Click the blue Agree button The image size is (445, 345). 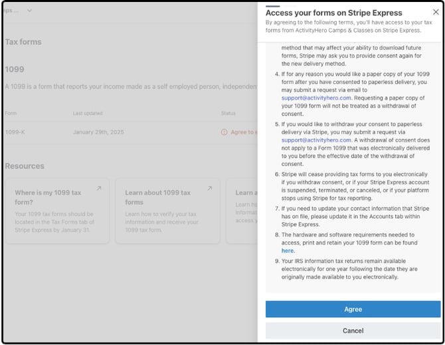pos(353,309)
